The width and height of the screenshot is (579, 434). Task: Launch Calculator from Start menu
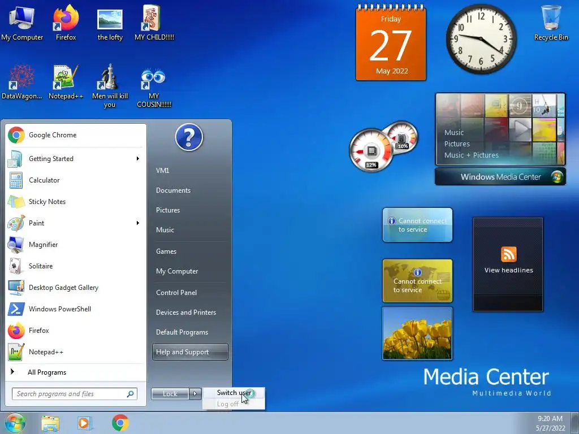click(75, 180)
